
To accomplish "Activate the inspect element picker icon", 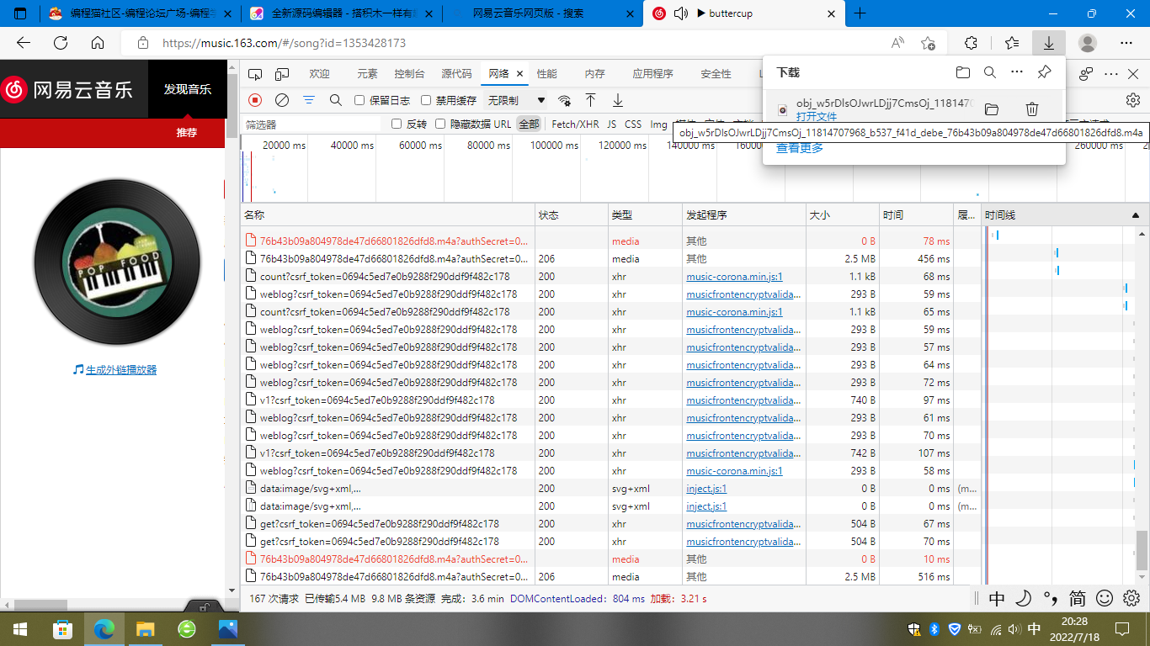I will click(255, 74).
